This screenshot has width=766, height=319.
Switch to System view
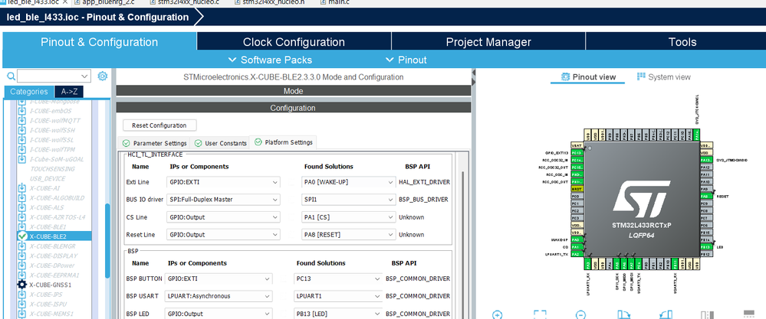663,77
